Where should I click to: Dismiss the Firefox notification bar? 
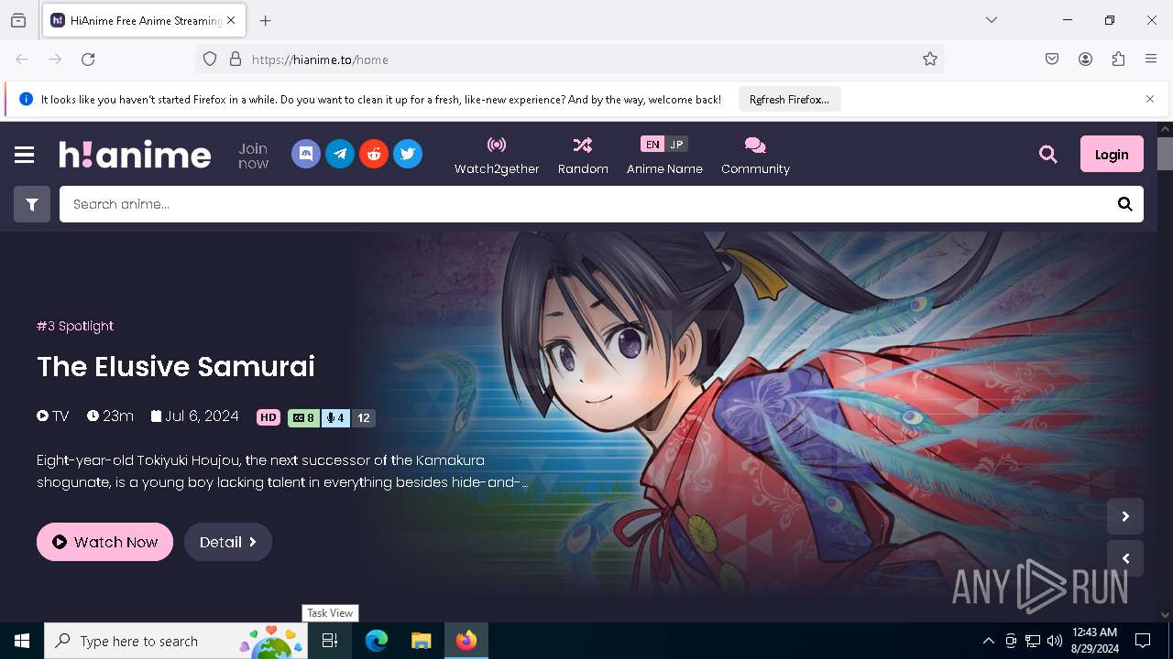[1150, 99]
